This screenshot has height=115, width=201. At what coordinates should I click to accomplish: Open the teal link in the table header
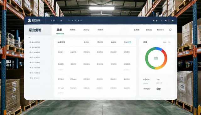(x=128, y=42)
